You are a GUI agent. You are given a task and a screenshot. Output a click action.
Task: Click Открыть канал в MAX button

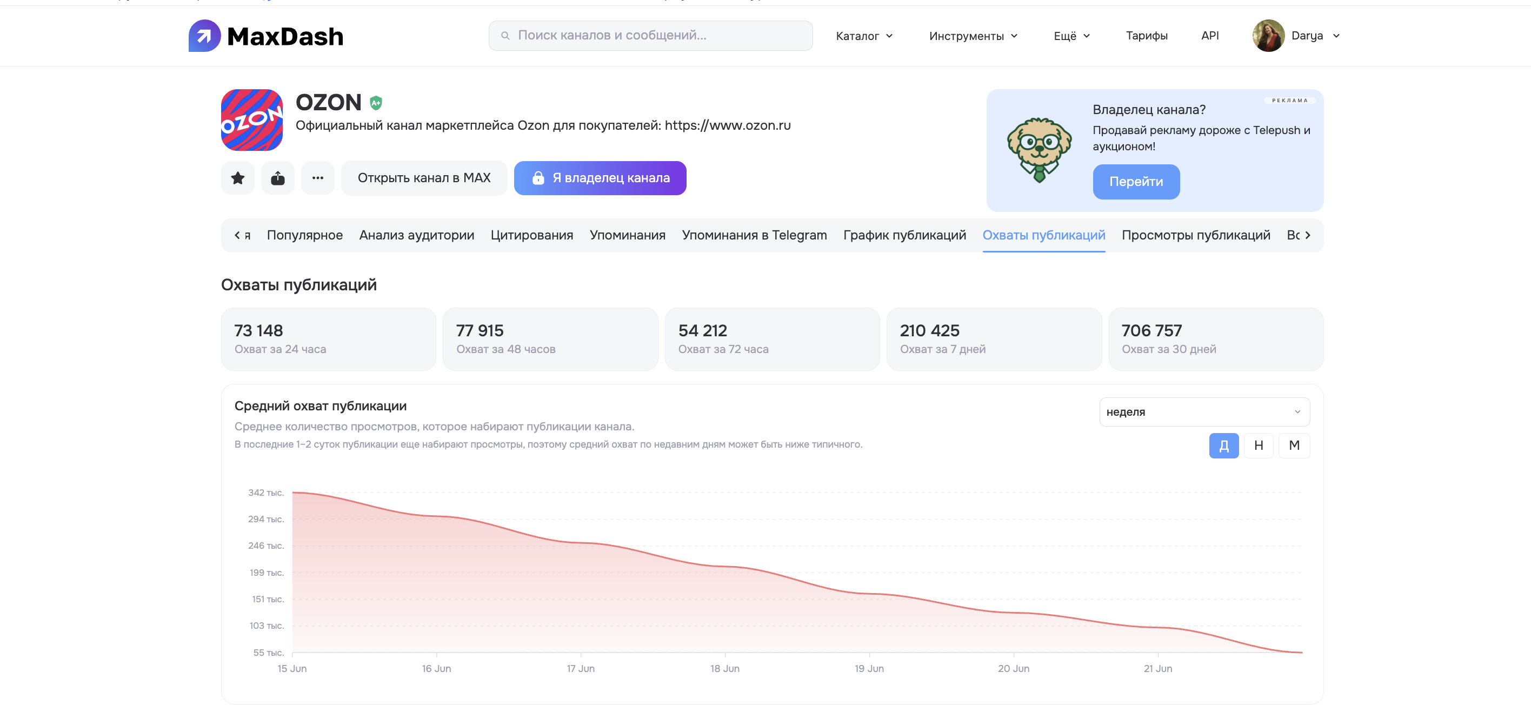point(424,178)
